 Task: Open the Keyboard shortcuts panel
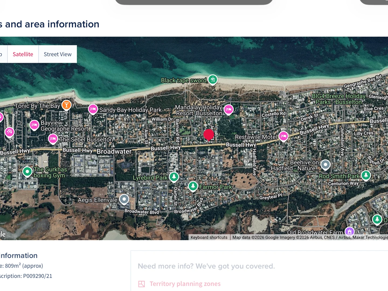point(209,237)
